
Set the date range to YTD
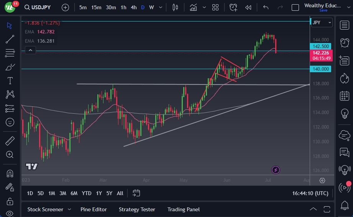coord(87,193)
